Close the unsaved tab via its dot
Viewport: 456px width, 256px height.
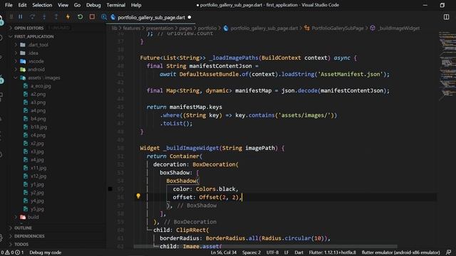[x=190, y=17]
